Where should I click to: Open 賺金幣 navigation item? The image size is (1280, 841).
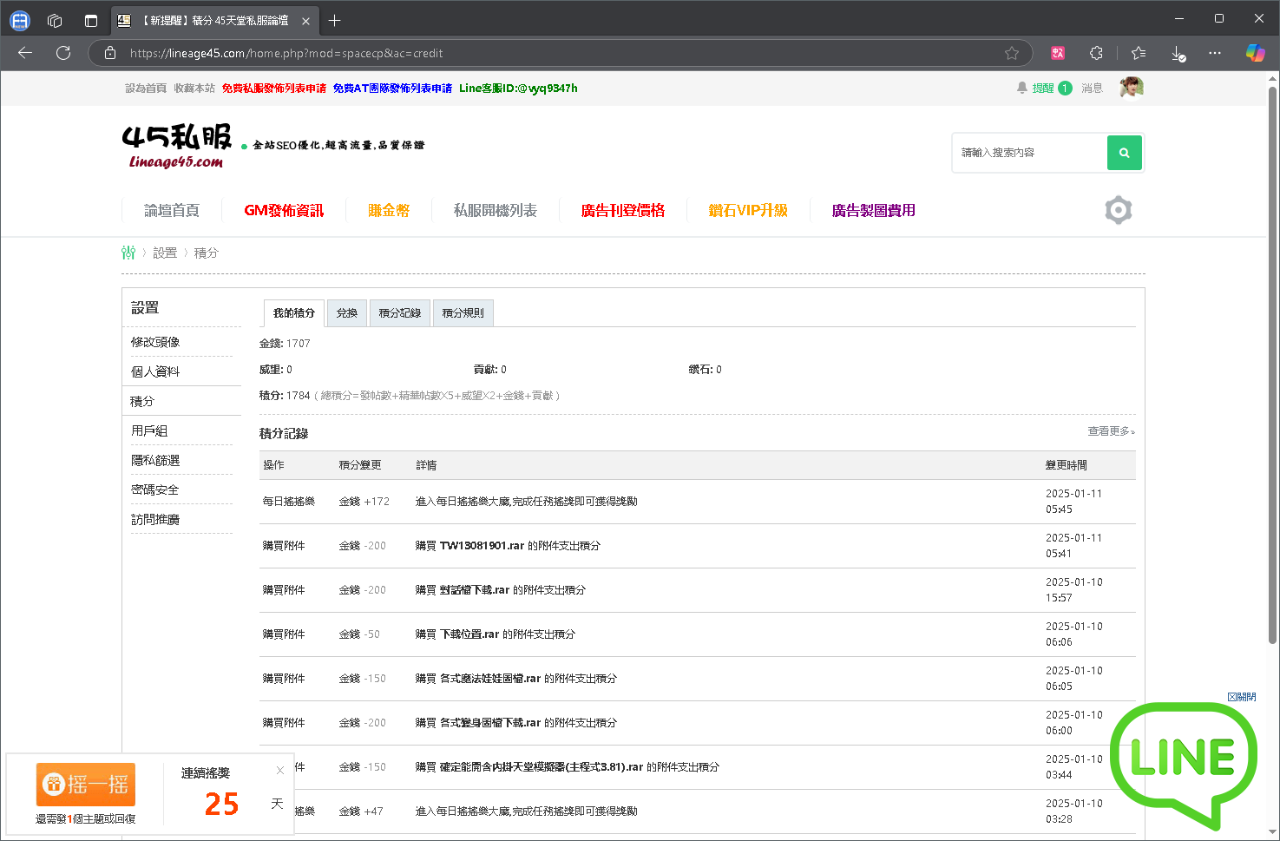point(389,210)
